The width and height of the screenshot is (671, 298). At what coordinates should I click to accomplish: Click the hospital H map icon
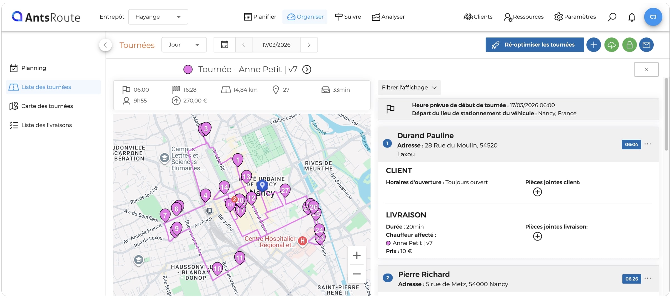coord(302,241)
